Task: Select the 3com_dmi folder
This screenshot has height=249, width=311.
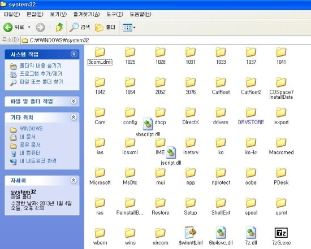Action: pyautogui.click(x=100, y=56)
